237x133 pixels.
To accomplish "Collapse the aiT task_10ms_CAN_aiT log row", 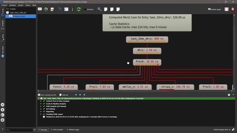I will coord(39,99).
